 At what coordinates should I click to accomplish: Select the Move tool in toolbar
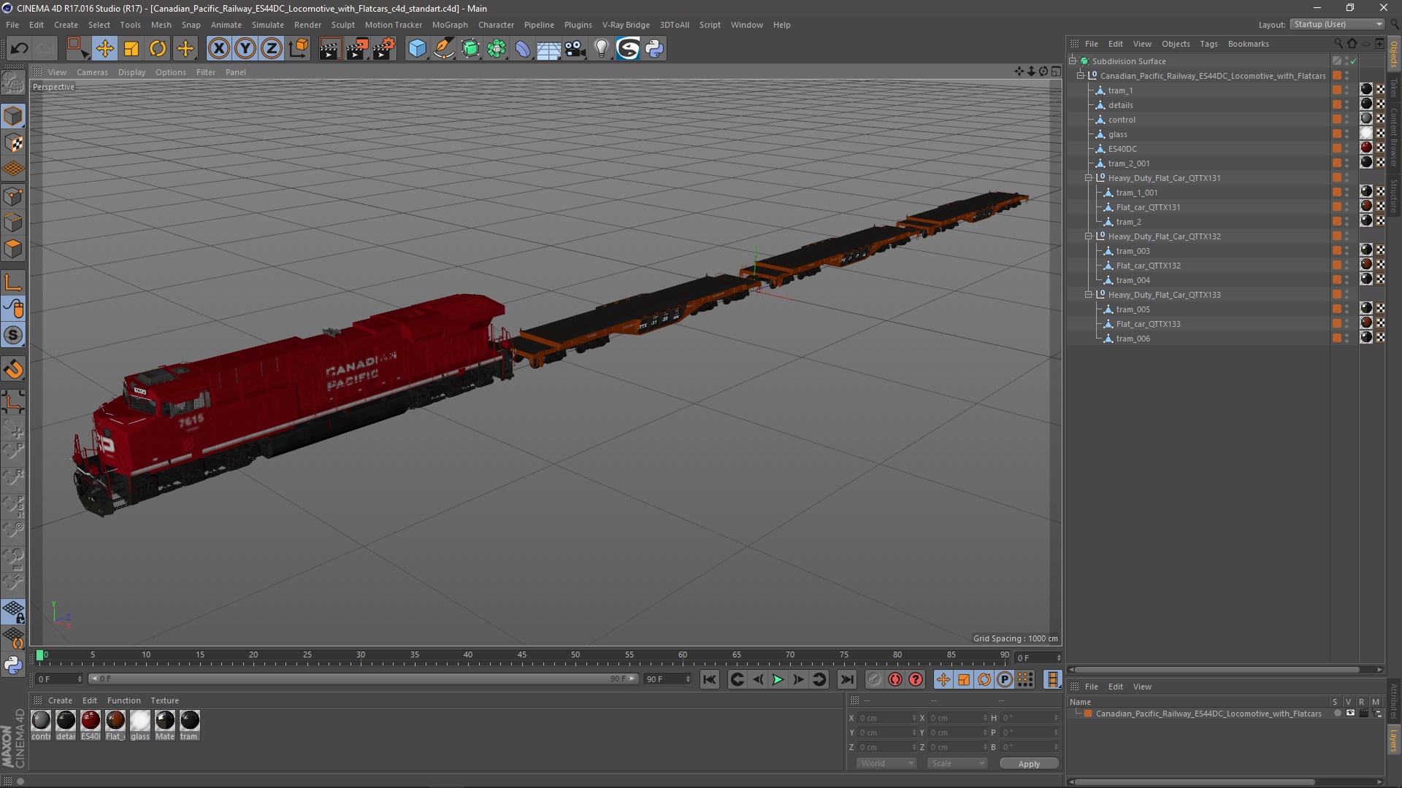coord(105,49)
